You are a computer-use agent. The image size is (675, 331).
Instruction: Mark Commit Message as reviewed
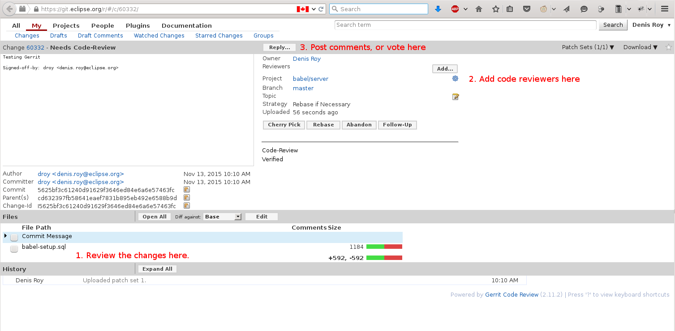point(14,237)
